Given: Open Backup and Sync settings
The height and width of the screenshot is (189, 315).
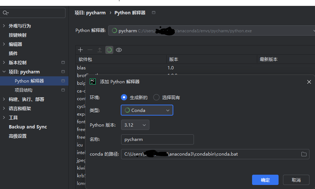Looking at the screenshot, I should click(28, 127).
